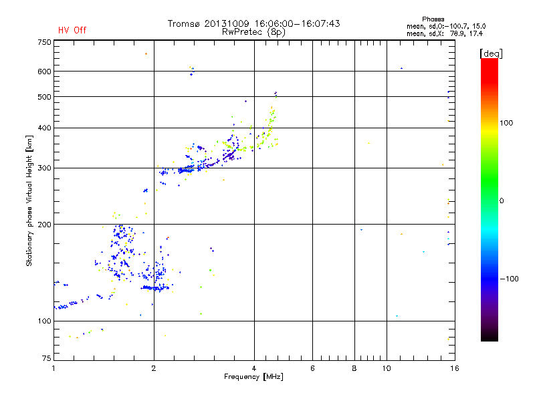Click the 'Stationary phase Virtual Height [km]' axis label
Screen dimensions: 535x401
click(29, 200)
